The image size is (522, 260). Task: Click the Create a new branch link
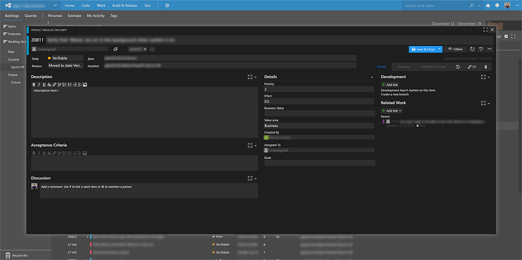(395, 95)
